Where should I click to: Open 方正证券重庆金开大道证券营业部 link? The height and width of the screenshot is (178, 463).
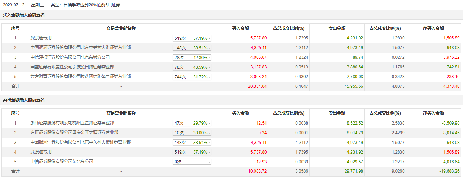74,133
